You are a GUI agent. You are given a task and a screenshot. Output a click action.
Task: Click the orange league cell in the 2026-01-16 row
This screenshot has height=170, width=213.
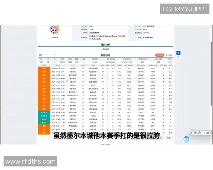(44, 68)
